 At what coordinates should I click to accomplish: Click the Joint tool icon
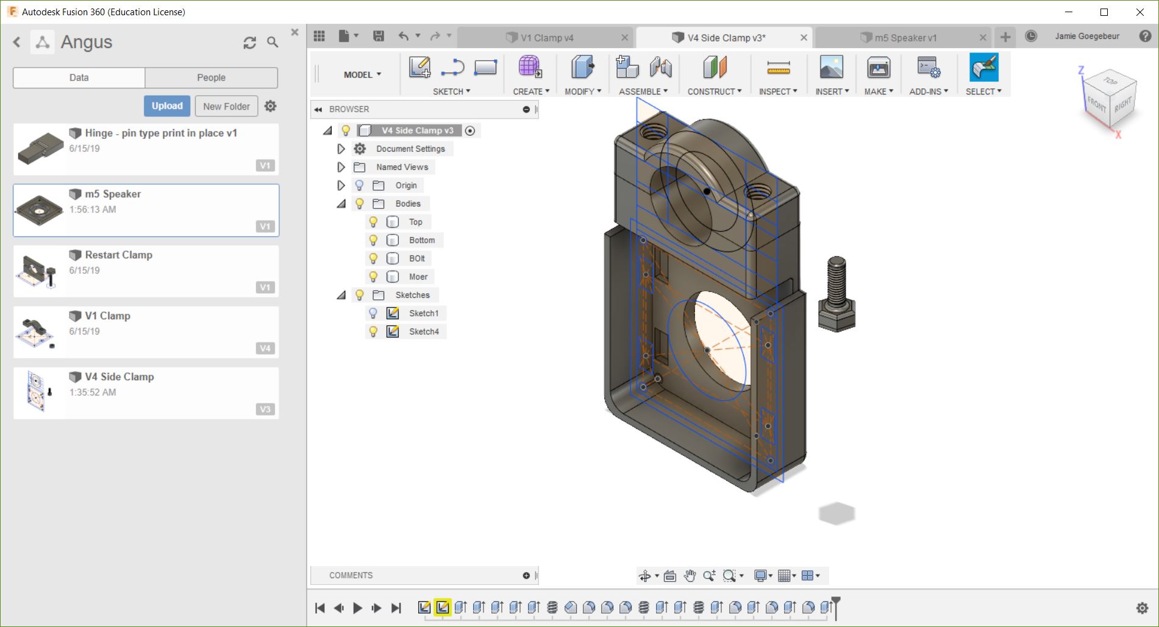pyautogui.click(x=660, y=67)
